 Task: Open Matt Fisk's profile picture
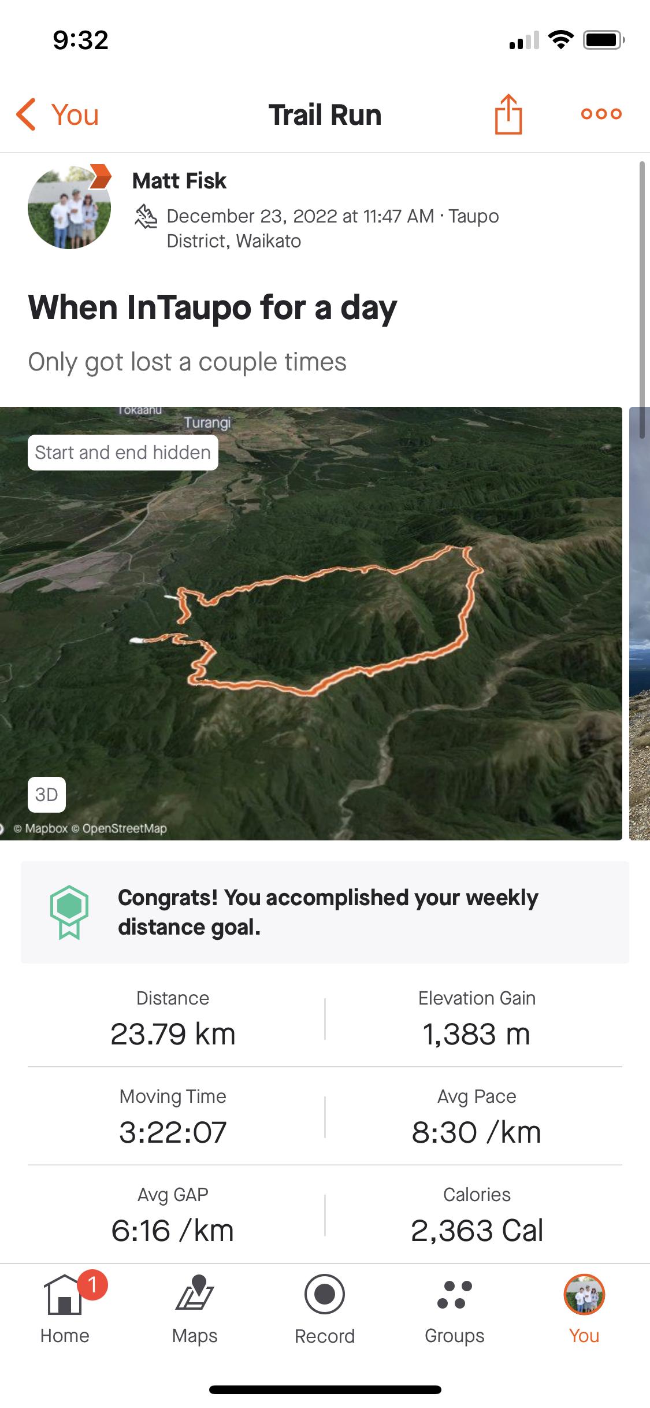pos(69,208)
